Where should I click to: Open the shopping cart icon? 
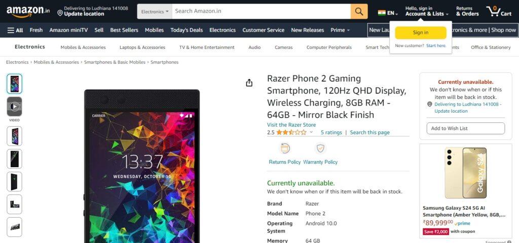[x=499, y=11]
